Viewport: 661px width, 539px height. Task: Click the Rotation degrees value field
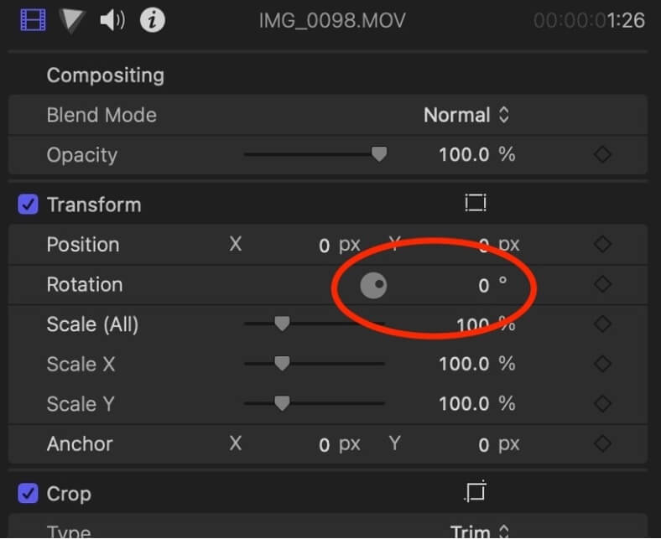coord(483,286)
